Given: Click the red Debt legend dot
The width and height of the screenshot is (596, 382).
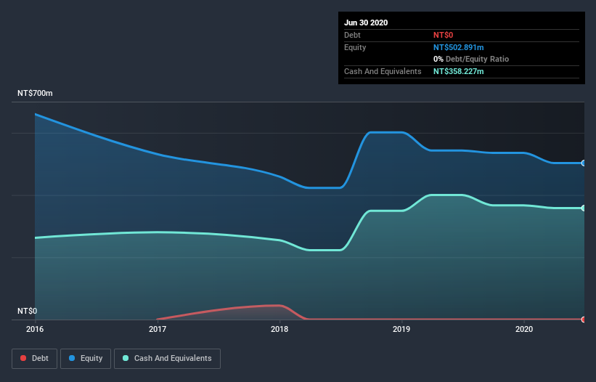Looking at the screenshot, I should (x=23, y=358).
